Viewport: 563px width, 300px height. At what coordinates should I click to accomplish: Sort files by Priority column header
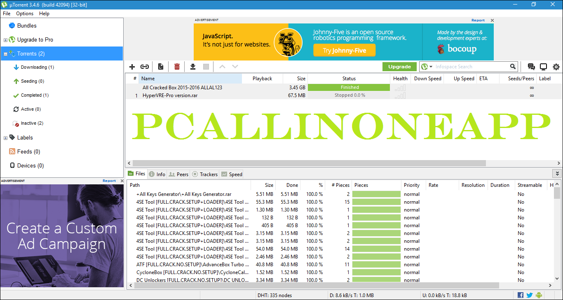coord(413,185)
